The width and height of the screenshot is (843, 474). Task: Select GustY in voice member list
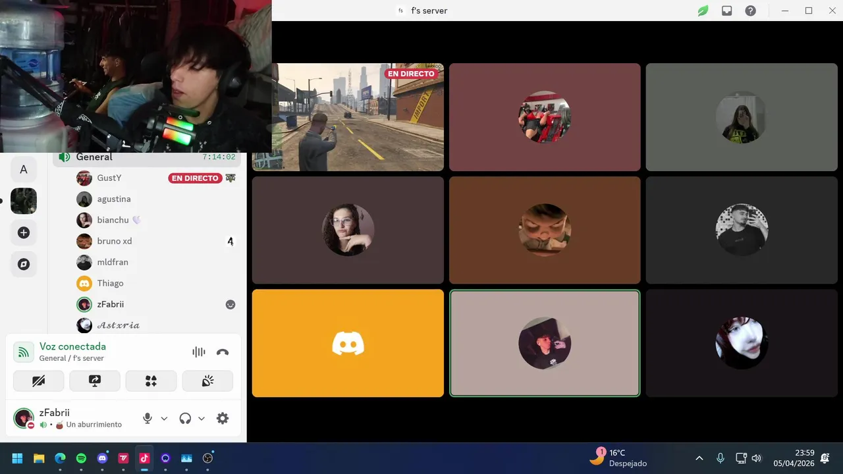(156, 178)
